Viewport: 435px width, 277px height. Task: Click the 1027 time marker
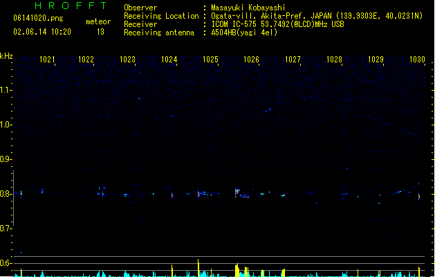[293, 60]
